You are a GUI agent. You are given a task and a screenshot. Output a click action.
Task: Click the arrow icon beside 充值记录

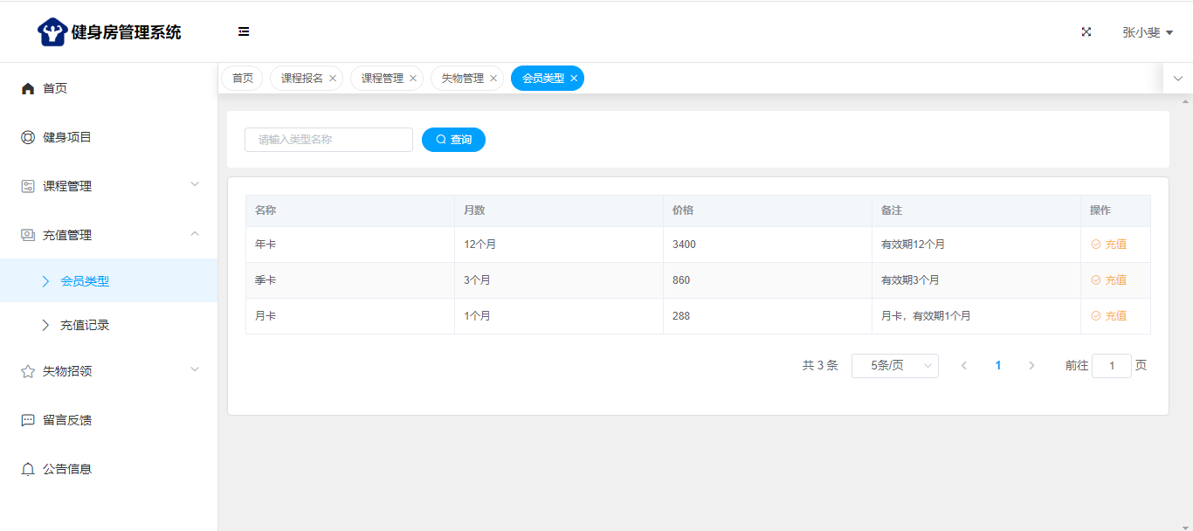point(46,325)
